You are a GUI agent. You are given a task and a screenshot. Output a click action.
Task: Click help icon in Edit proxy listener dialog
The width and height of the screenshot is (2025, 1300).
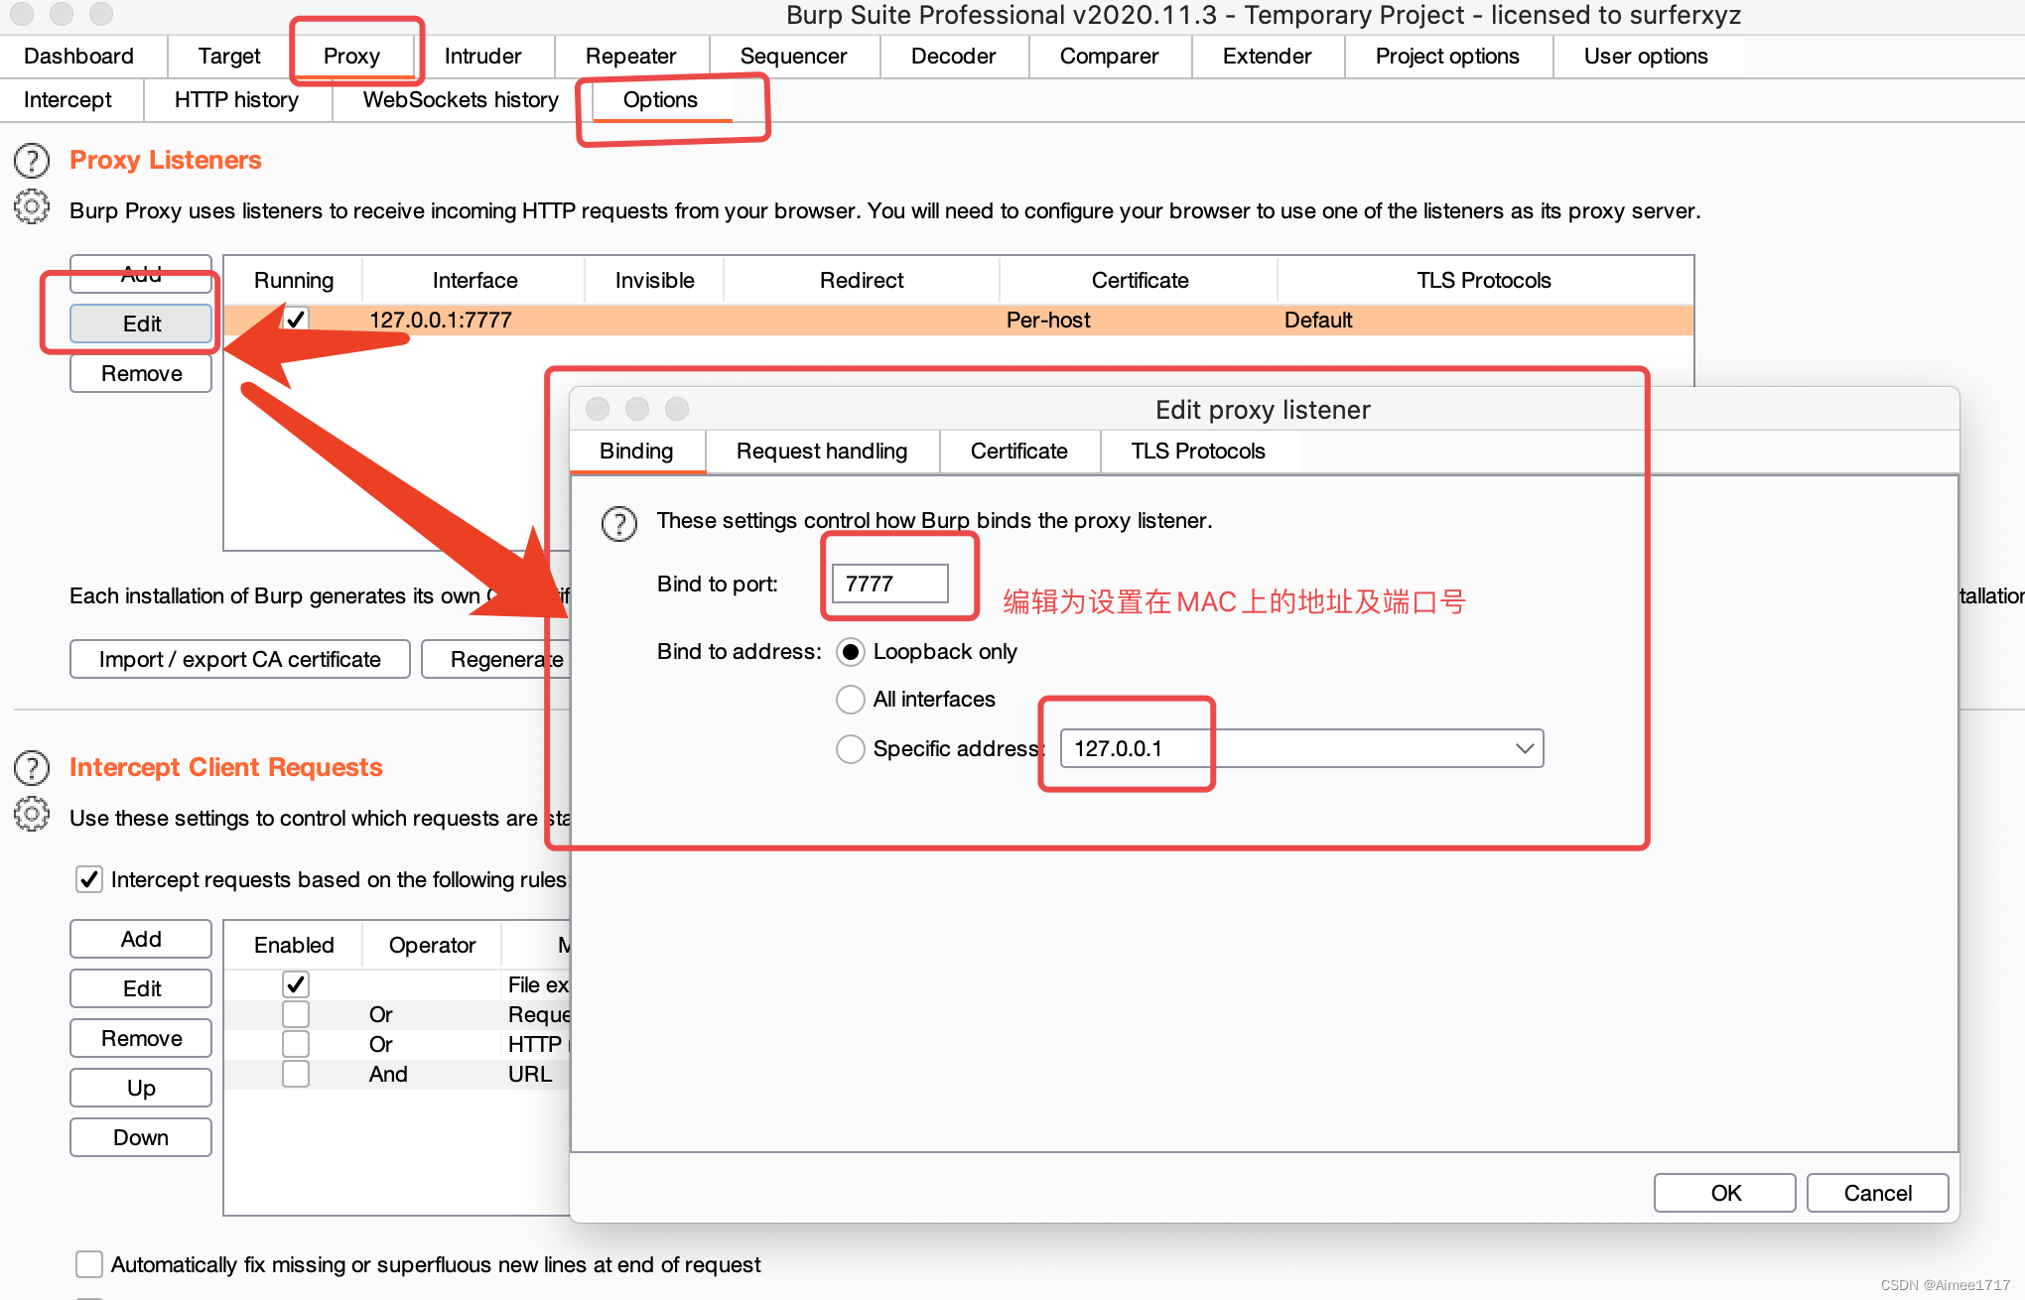[619, 523]
